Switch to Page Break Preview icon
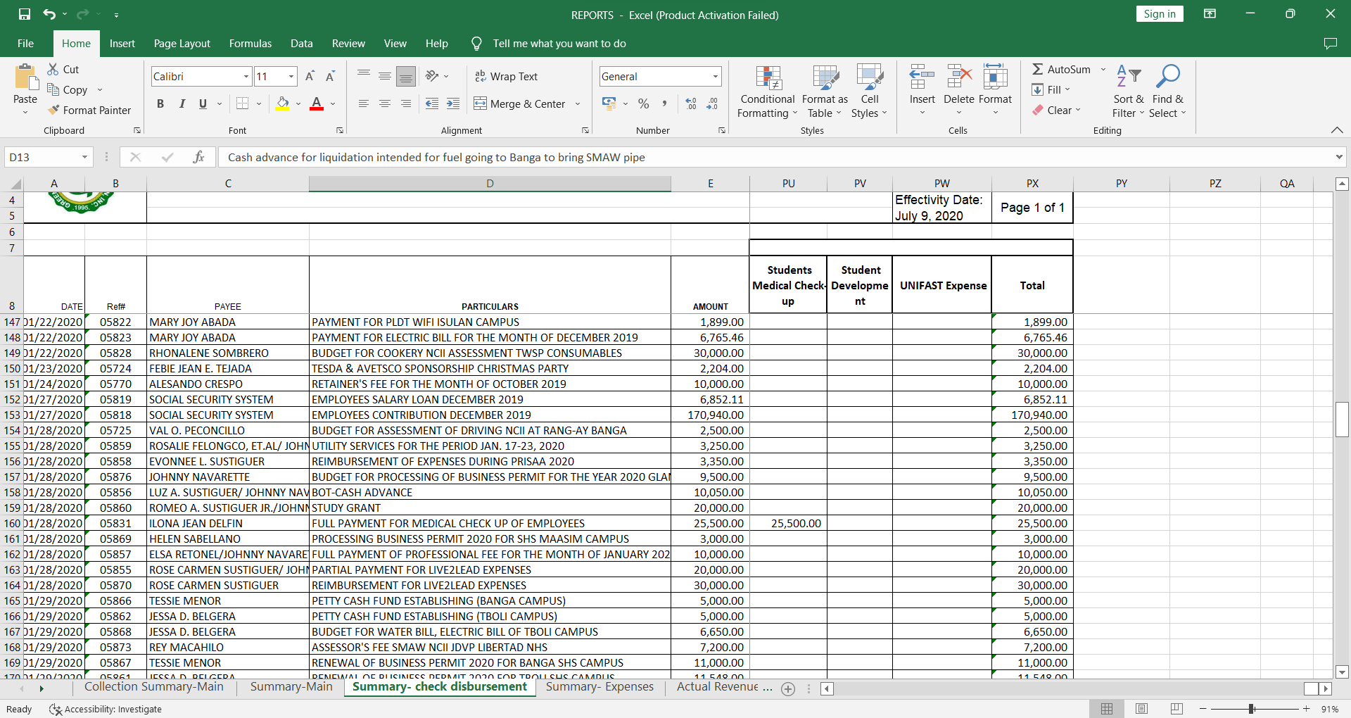This screenshot has height=718, width=1351. tap(1176, 709)
